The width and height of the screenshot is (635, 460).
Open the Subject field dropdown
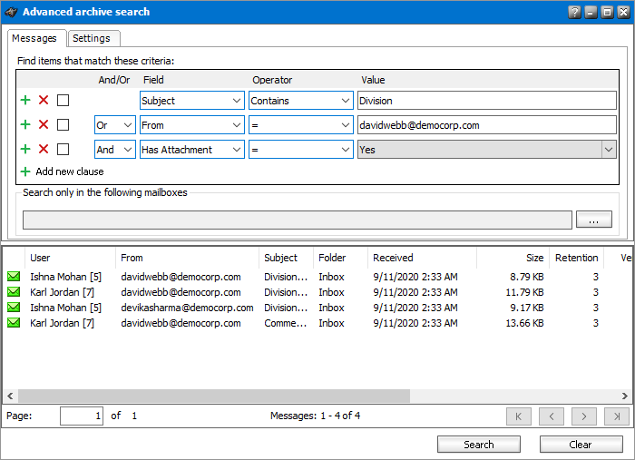tap(236, 101)
